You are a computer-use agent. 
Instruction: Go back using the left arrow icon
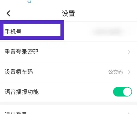8,13
